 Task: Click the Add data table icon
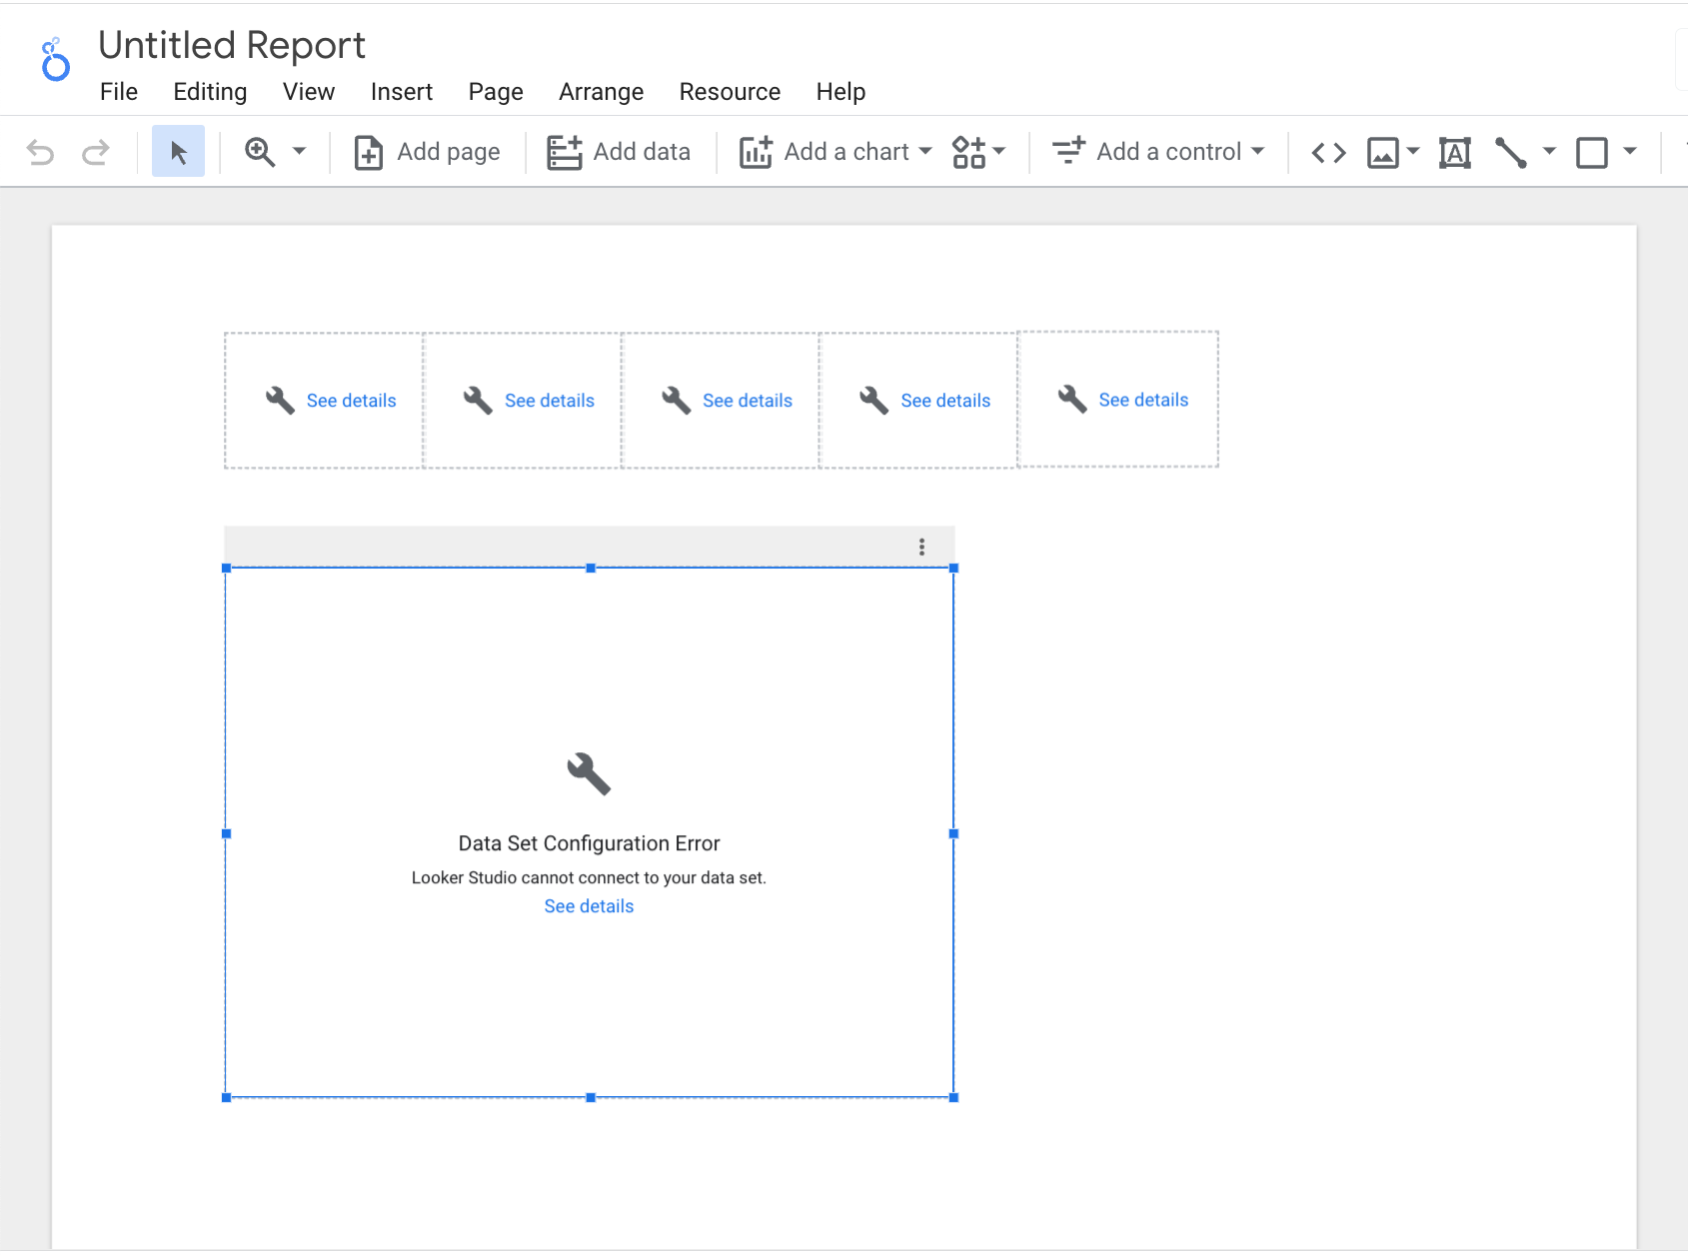(x=564, y=152)
